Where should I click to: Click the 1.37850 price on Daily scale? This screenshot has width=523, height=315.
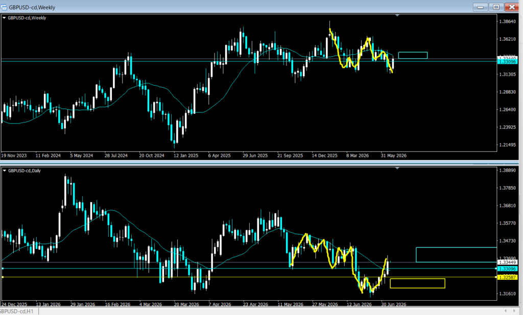click(x=507, y=188)
